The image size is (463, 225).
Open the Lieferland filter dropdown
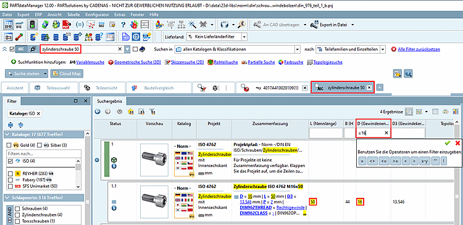coord(244,37)
